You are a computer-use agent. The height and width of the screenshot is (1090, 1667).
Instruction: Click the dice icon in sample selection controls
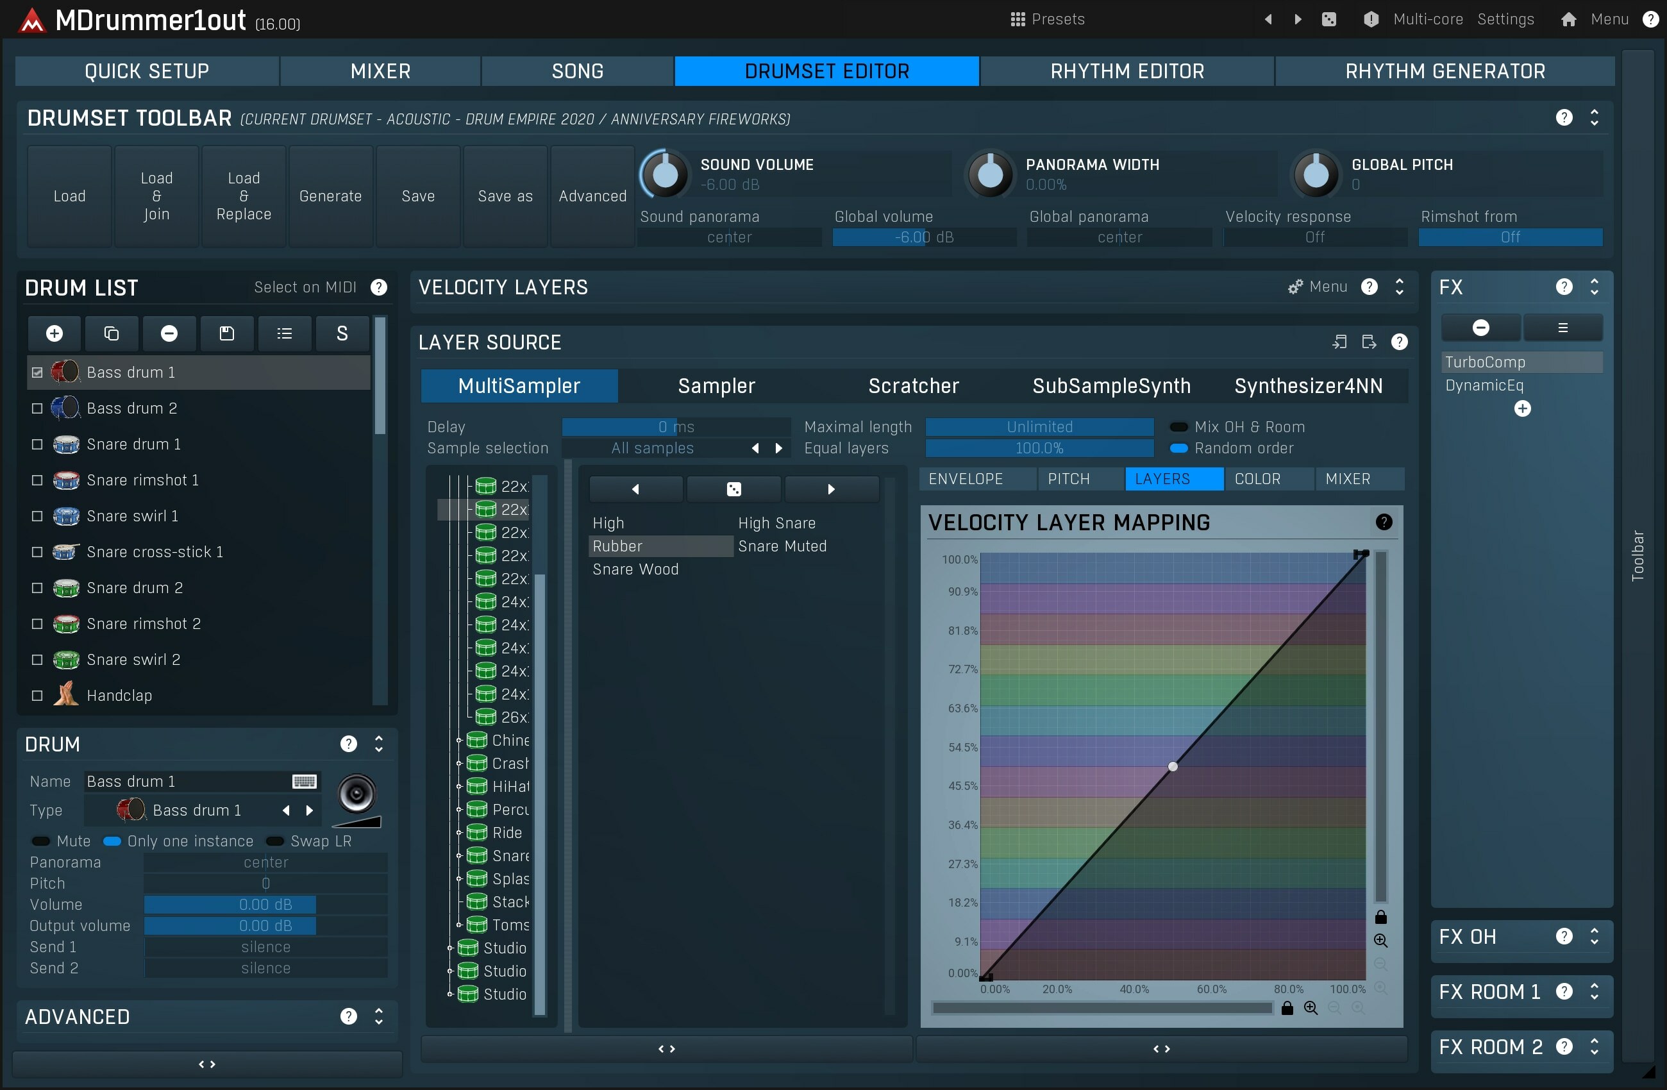pyautogui.click(x=733, y=489)
